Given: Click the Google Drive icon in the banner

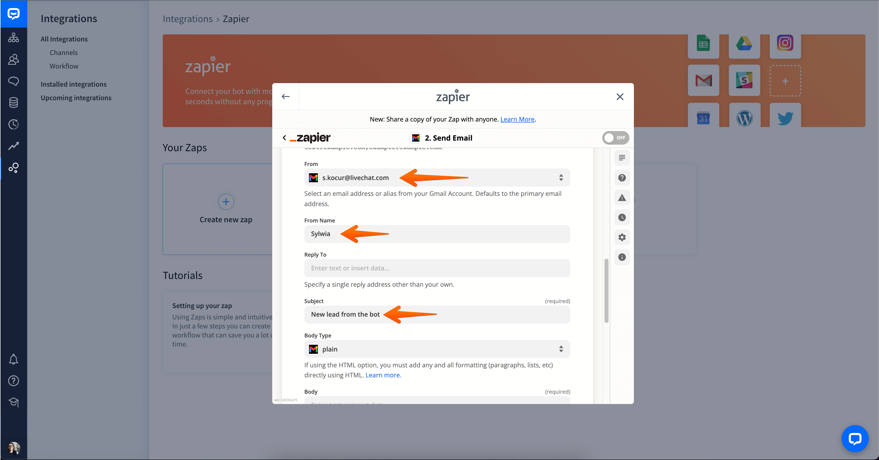Looking at the screenshot, I should (x=744, y=44).
